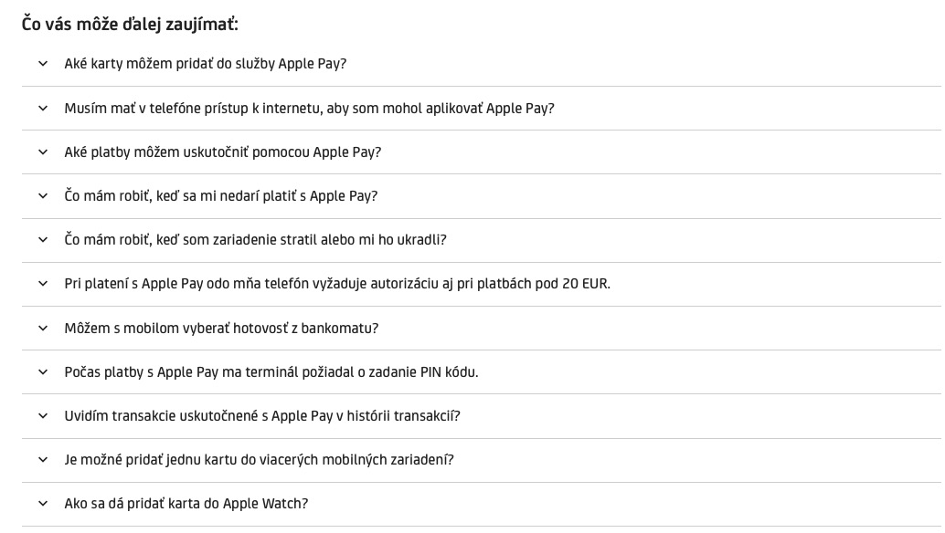Open "Aké karty môžem pridať do služby Apple Pay?"
The image size is (945, 533).
205,64
